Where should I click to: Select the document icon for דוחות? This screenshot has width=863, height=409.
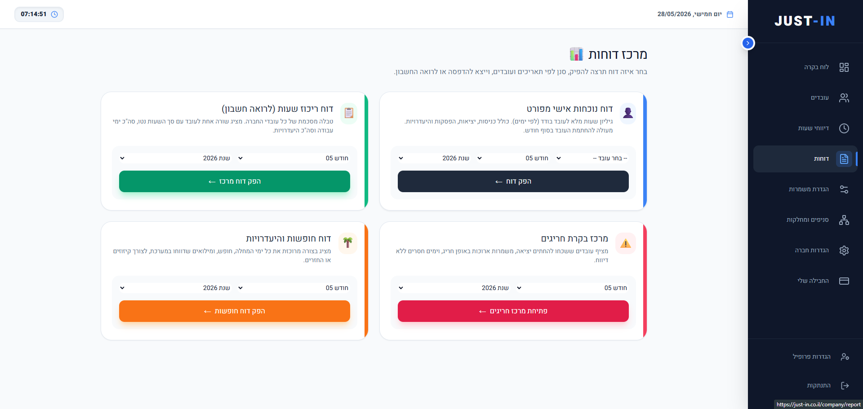[x=844, y=159]
